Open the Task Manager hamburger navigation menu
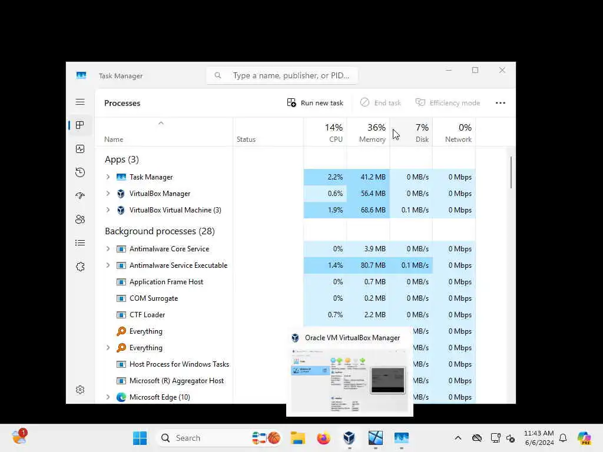603x452 pixels. (x=80, y=102)
